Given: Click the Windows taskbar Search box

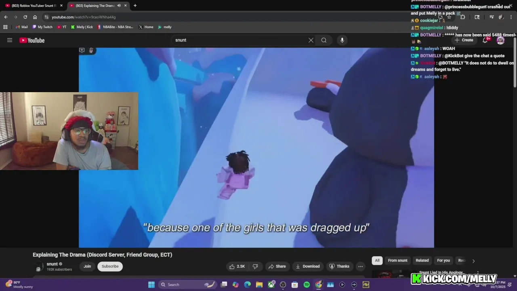Looking at the screenshot, I should tap(188, 285).
